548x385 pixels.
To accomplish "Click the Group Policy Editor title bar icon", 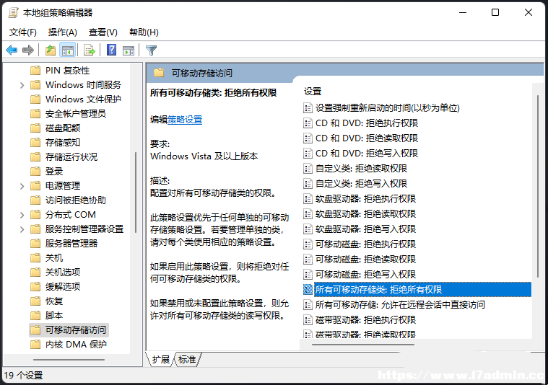I will pyautogui.click(x=13, y=13).
